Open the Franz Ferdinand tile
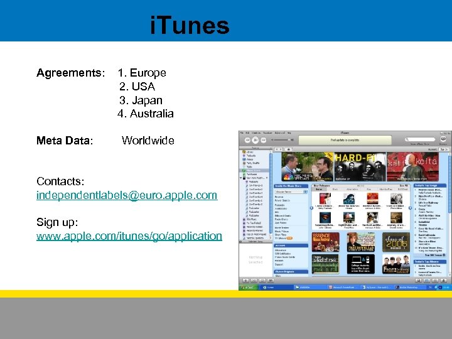 396,264
